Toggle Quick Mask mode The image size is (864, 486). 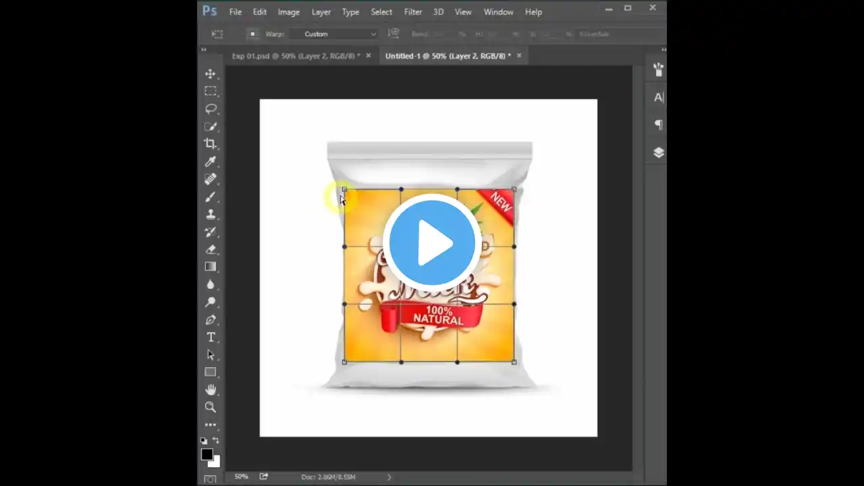[210, 479]
